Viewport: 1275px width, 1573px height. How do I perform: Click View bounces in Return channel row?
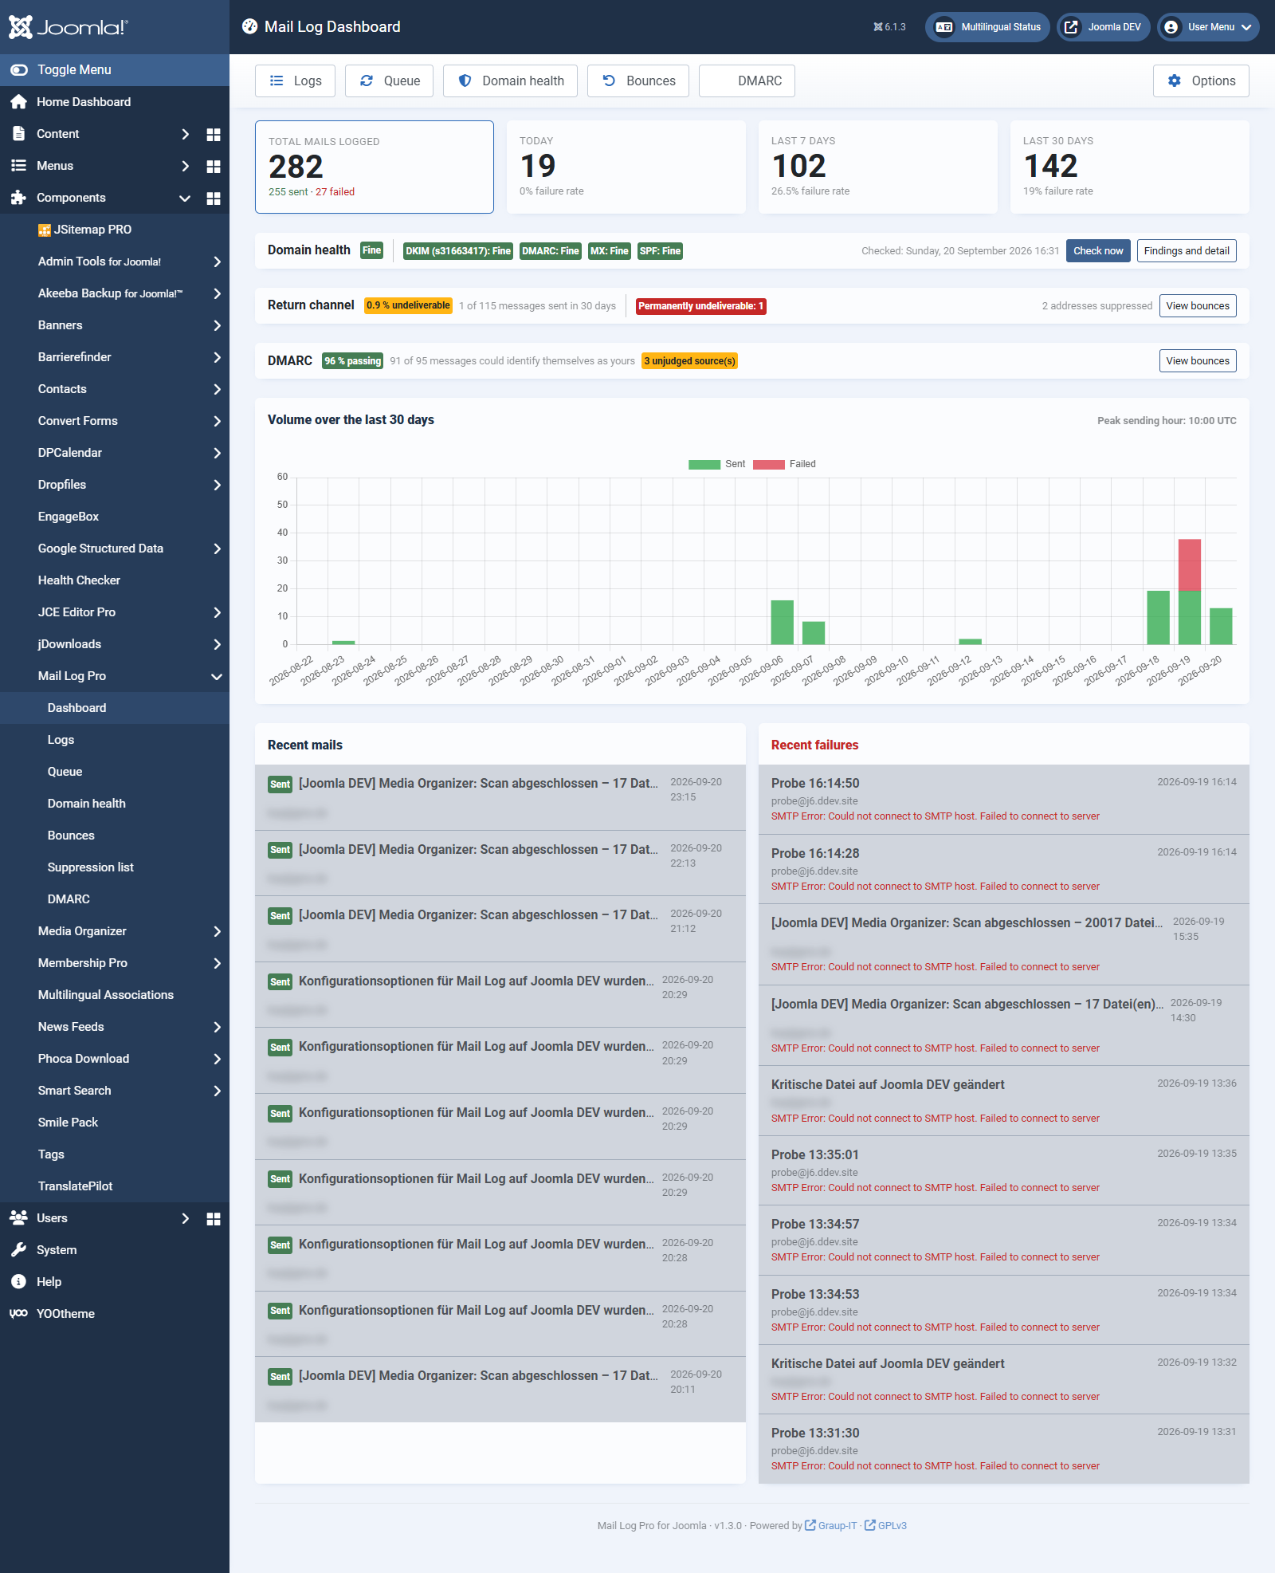(x=1198, y=306)
